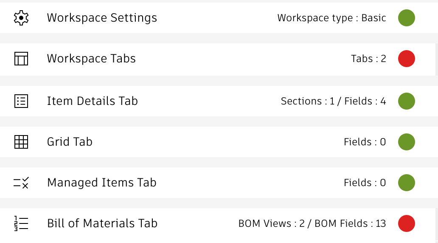Click the 'Workspace type : Basic' text

(331, 18)
